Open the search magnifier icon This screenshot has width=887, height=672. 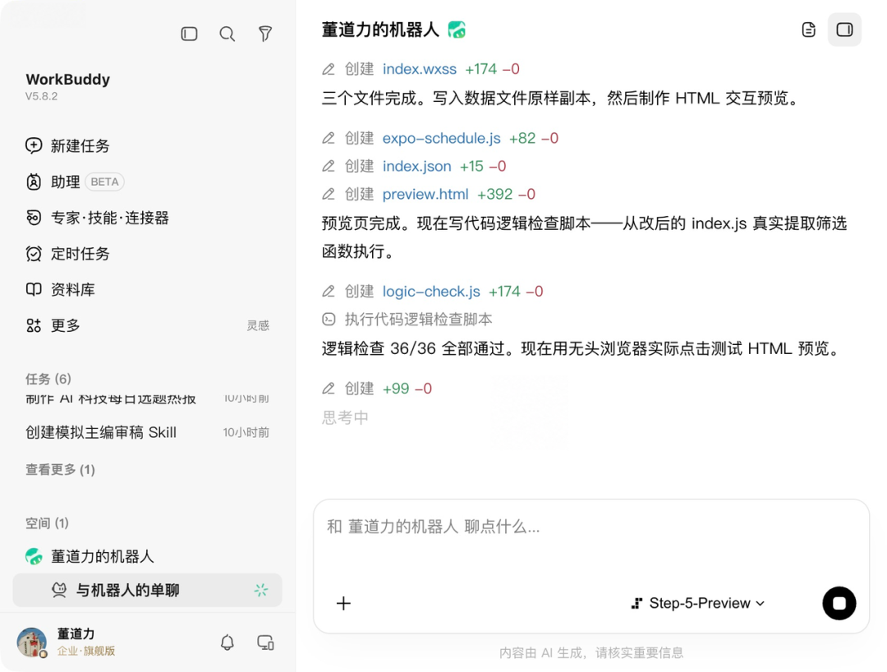(x=227, y=34)
